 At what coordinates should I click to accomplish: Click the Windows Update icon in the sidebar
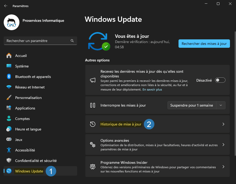(x=8, y=171)
